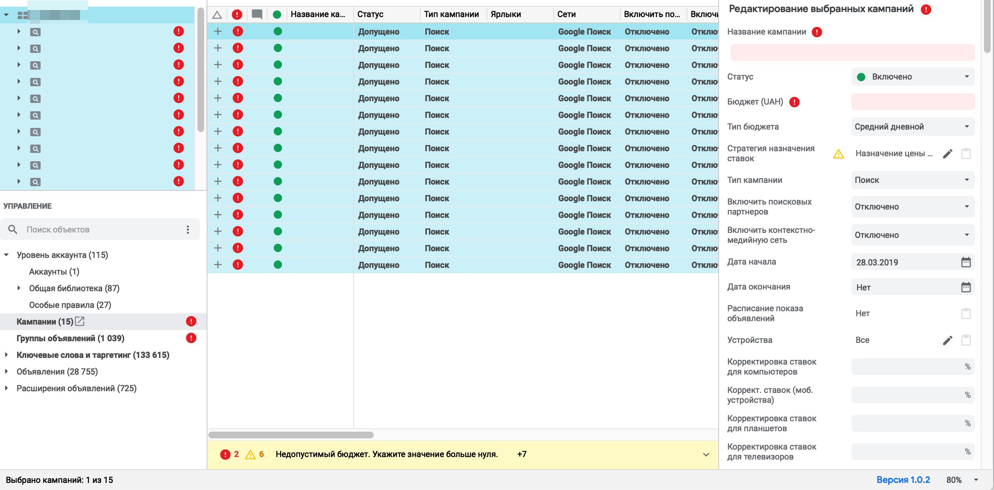Image resolution: width=994 pixels, height=490 pixels.
Task: Click the tablets bid adjustment percent field
Action: (x=913, y=423)
